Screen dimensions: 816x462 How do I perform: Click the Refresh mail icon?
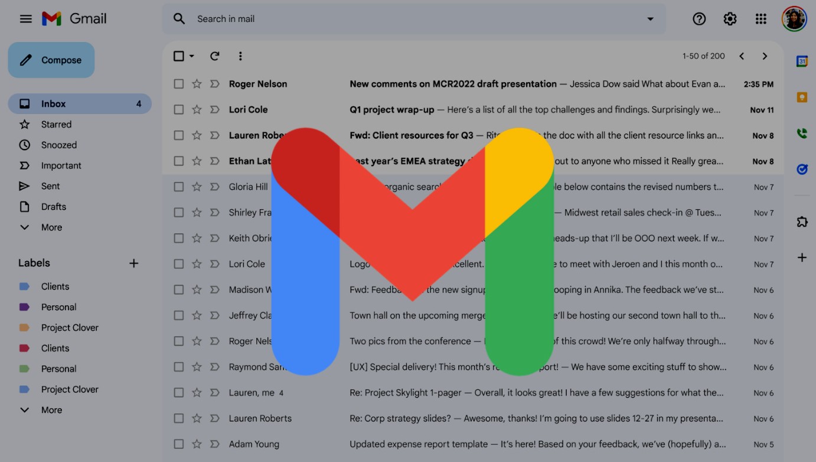pyautogui.click(x=215, y=56)
